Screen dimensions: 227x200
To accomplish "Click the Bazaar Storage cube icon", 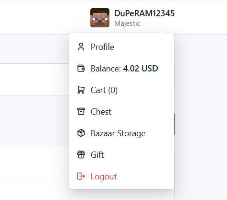I will (x=81, y=133).
